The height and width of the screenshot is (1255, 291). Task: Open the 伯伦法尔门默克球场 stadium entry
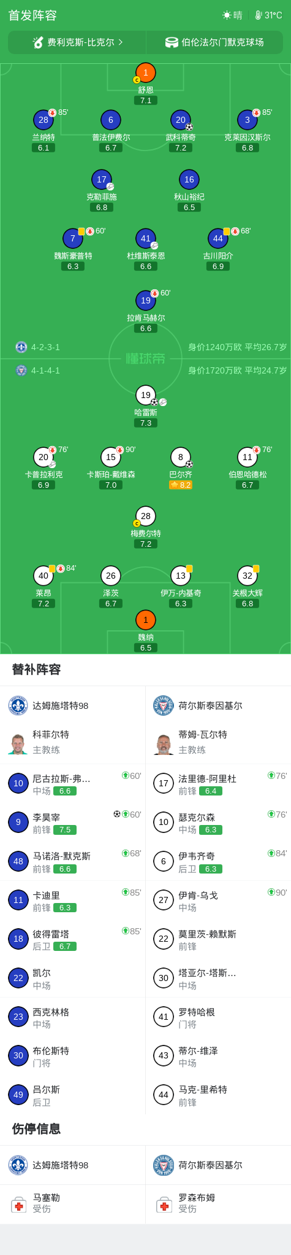click(214, 42)
